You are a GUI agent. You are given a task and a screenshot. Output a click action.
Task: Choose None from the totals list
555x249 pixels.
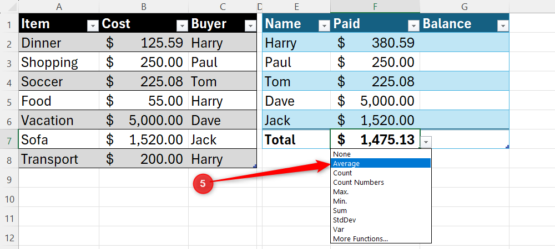[381, 154]
